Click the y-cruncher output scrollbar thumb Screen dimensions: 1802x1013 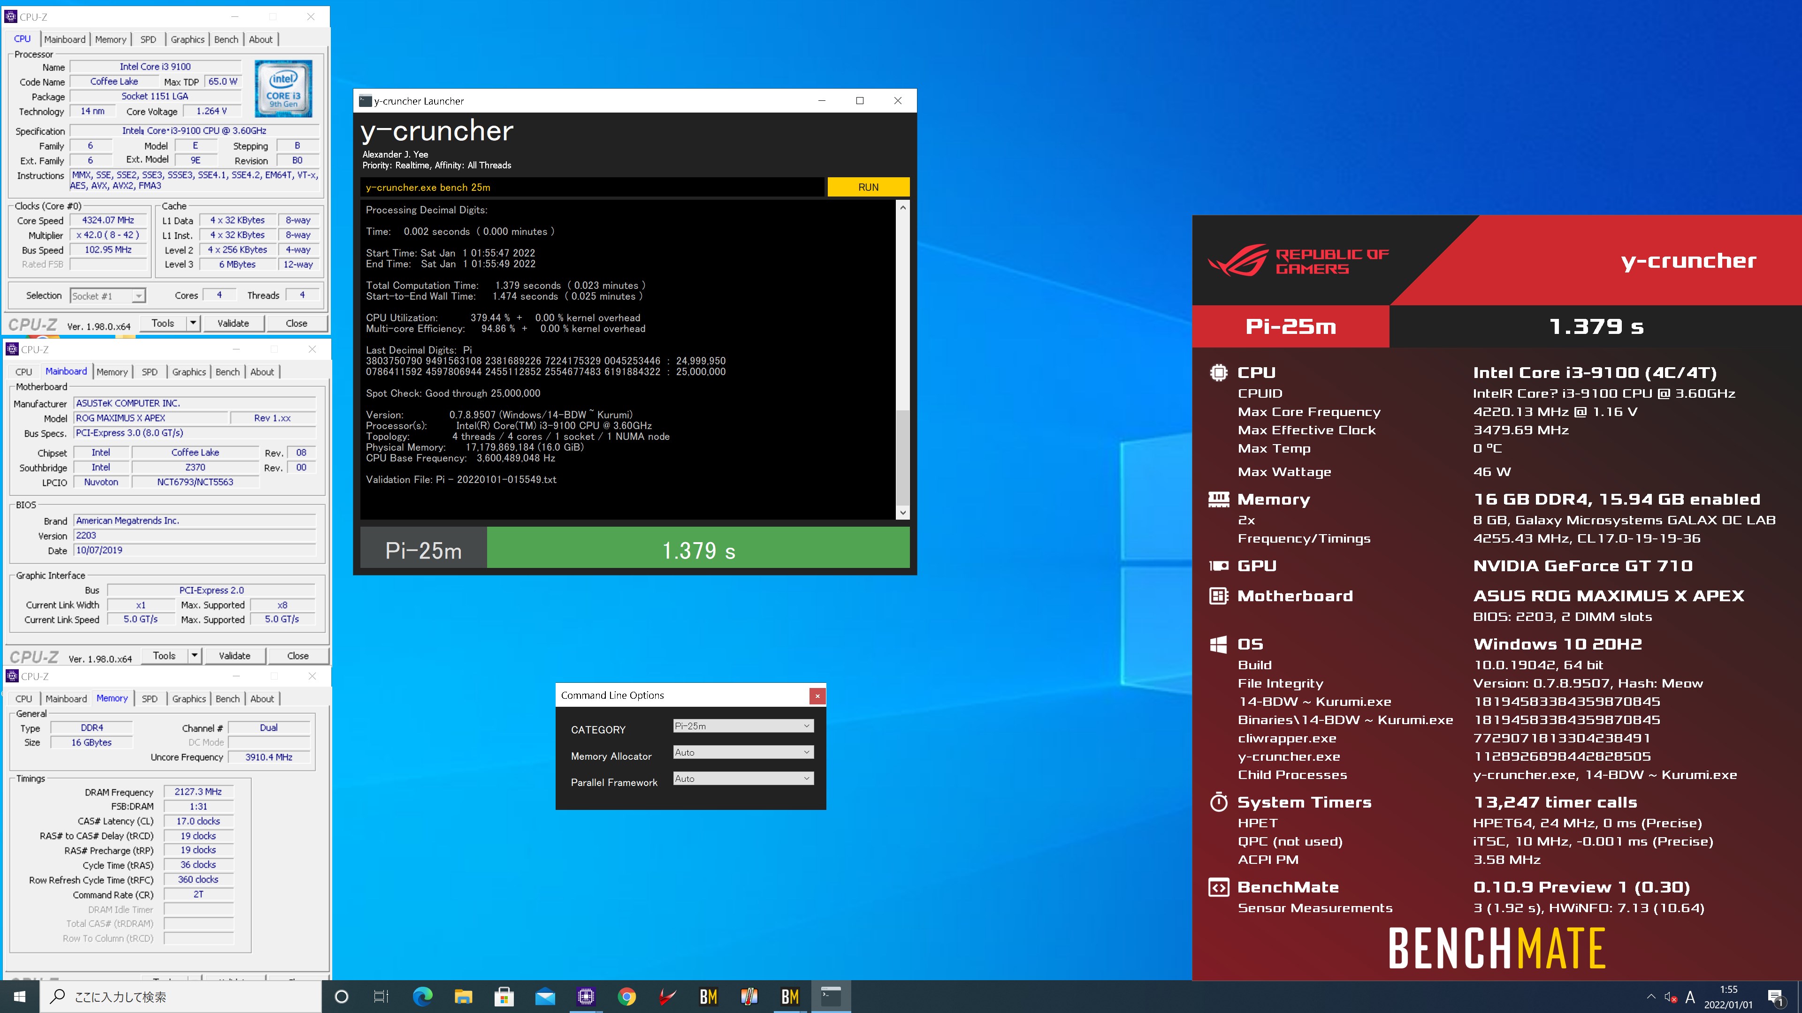(902, 457)
